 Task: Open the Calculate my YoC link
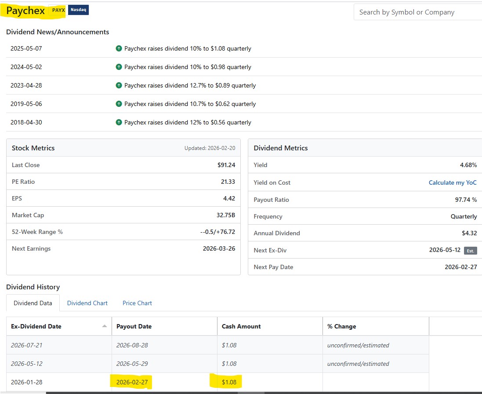(x=453, y=182)
